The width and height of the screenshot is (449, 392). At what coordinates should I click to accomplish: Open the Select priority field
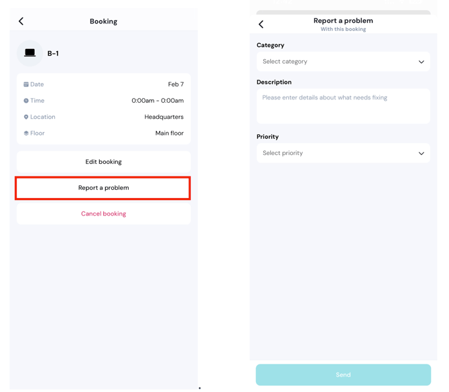(x=335, y=153)
